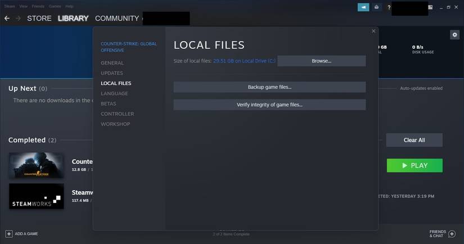Click the YESTERDAY 3:19 PM timestamp

pos(413,196)
